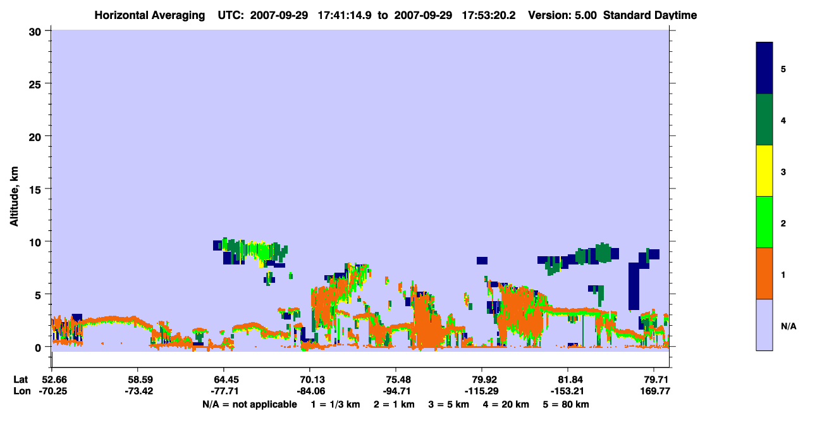Click legend text '4 = 20 km'
Screen dimensions: 822x422
coord(507,404)
